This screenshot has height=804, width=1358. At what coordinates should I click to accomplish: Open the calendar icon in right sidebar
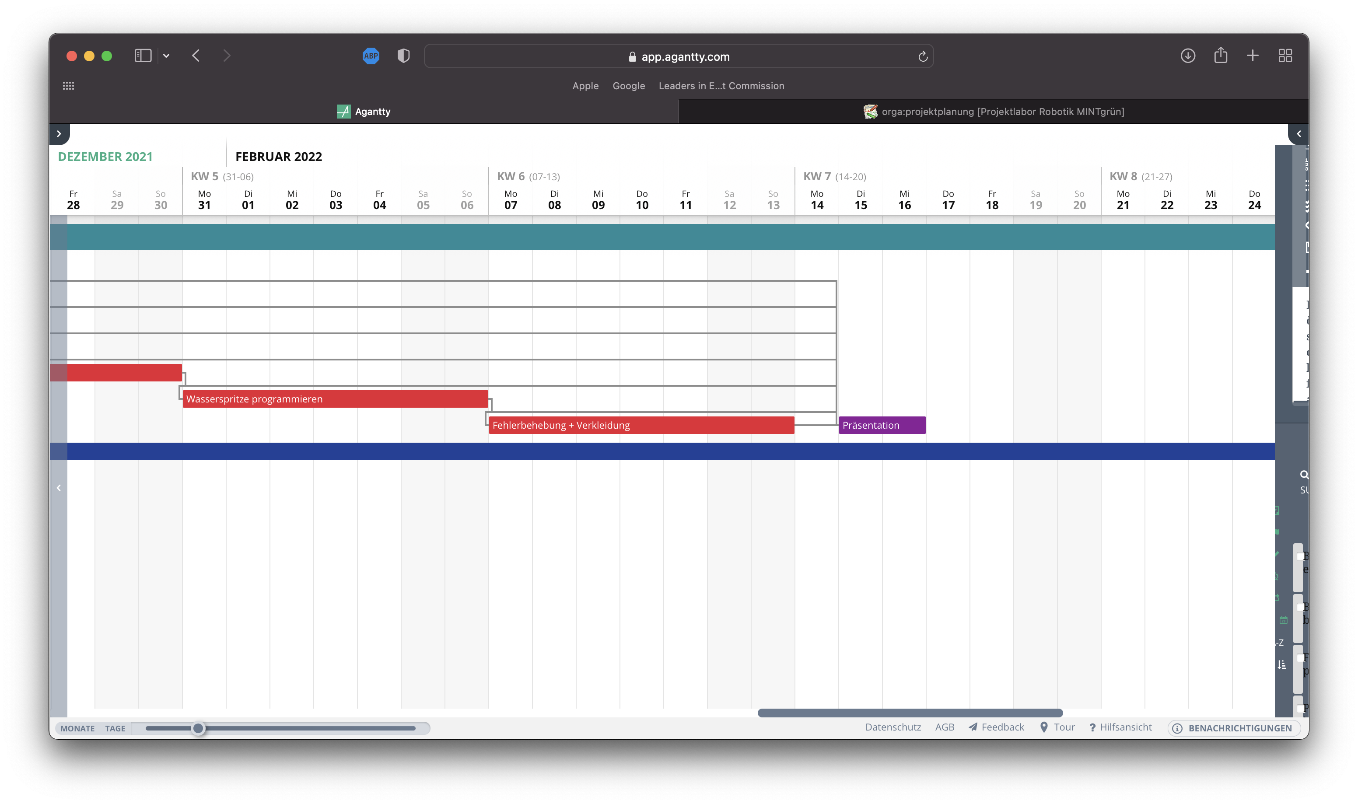pyautogui.click(x=1283, y=620)
